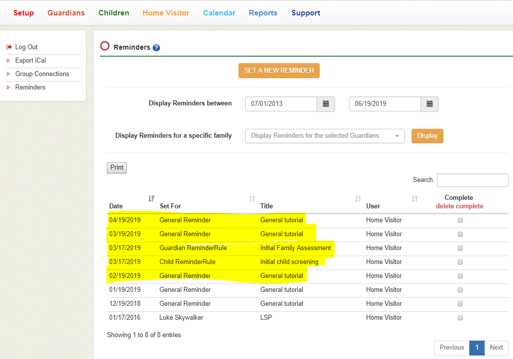513x359 pixels.
Task: Click the start date field 07/01/2013
Action: (281, 104)
